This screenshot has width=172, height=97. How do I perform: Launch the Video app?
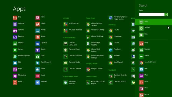40,76
